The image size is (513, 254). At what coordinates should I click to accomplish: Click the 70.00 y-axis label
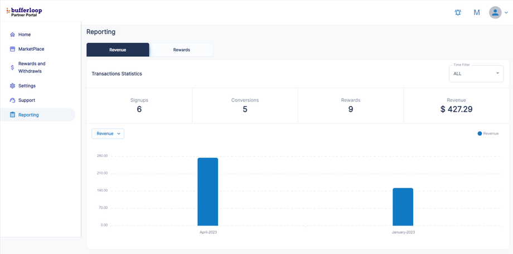point(103,208)
